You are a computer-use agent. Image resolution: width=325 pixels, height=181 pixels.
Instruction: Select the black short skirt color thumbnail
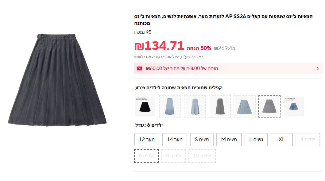(x=145, y=106)
